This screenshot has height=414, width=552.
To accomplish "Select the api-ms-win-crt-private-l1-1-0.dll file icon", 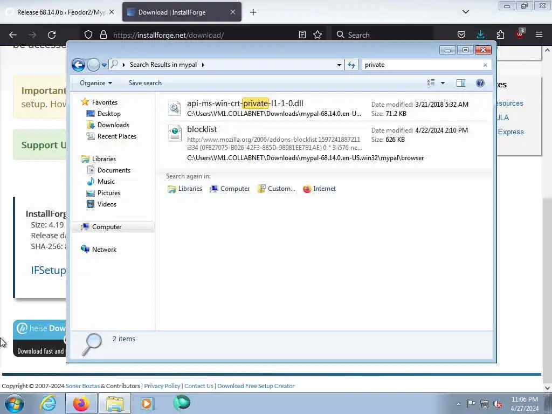I will [174, 108].
